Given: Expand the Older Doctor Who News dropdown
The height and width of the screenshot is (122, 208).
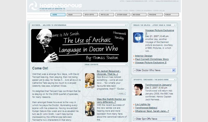Looking at the screenshot, I should pos(154,70).
